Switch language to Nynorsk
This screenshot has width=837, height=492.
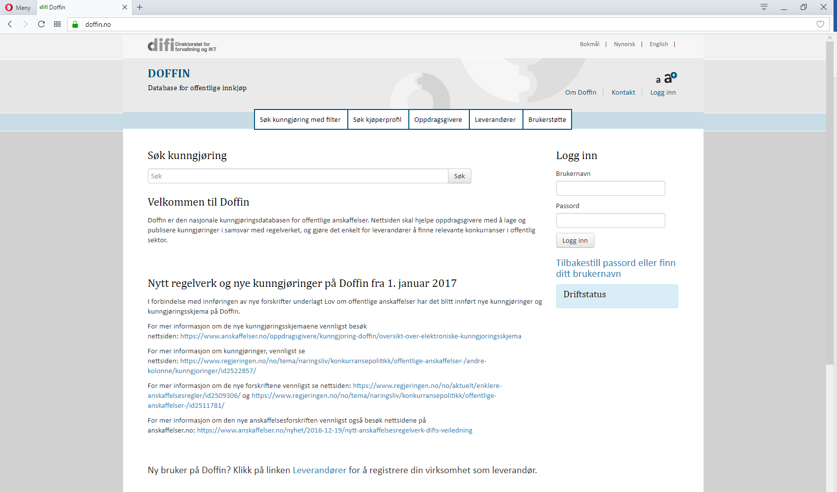624,44
